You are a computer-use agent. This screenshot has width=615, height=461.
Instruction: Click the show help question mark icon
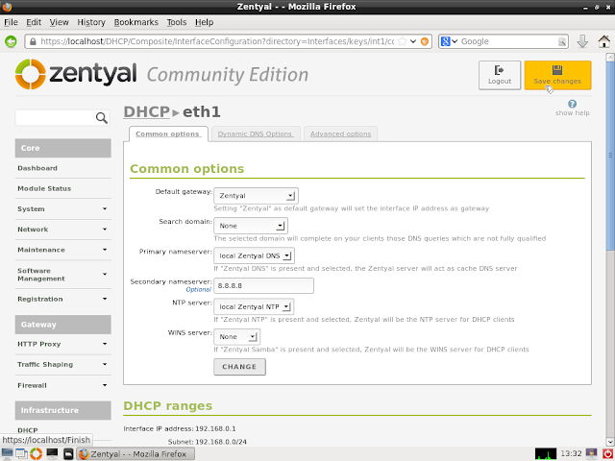(x=573, y=104)
